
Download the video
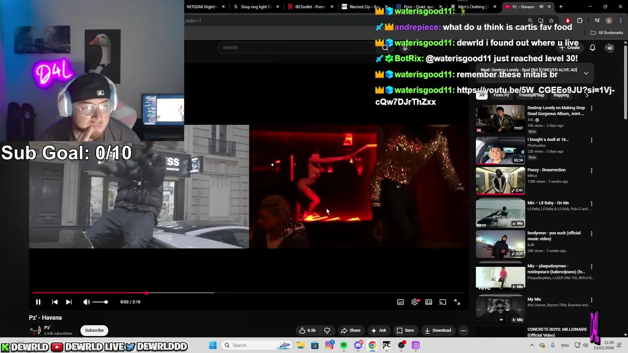coord(438,330)
